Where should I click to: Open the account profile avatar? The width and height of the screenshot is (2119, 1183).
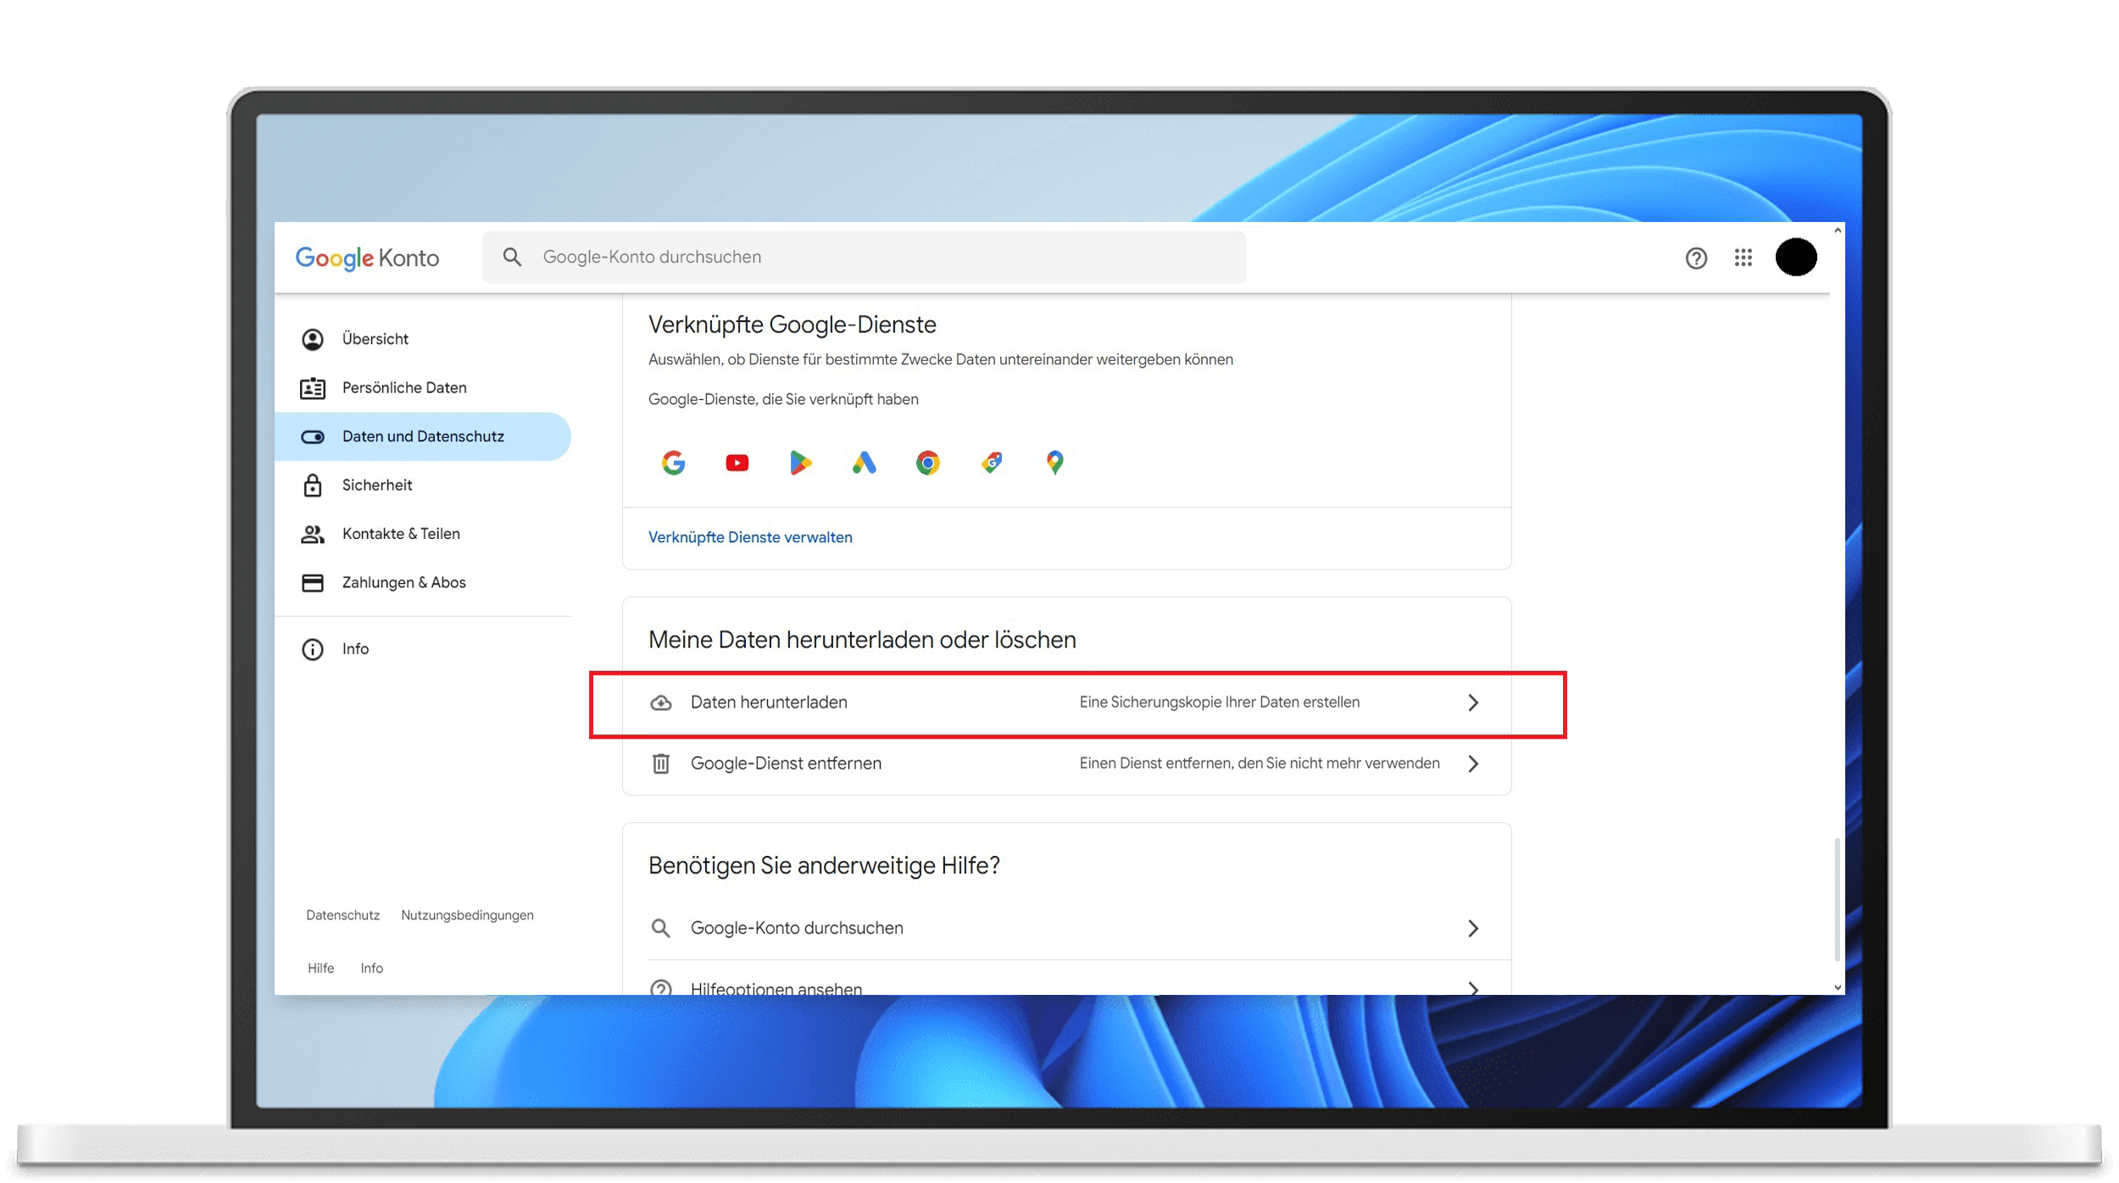click(x=1795, y=257)
